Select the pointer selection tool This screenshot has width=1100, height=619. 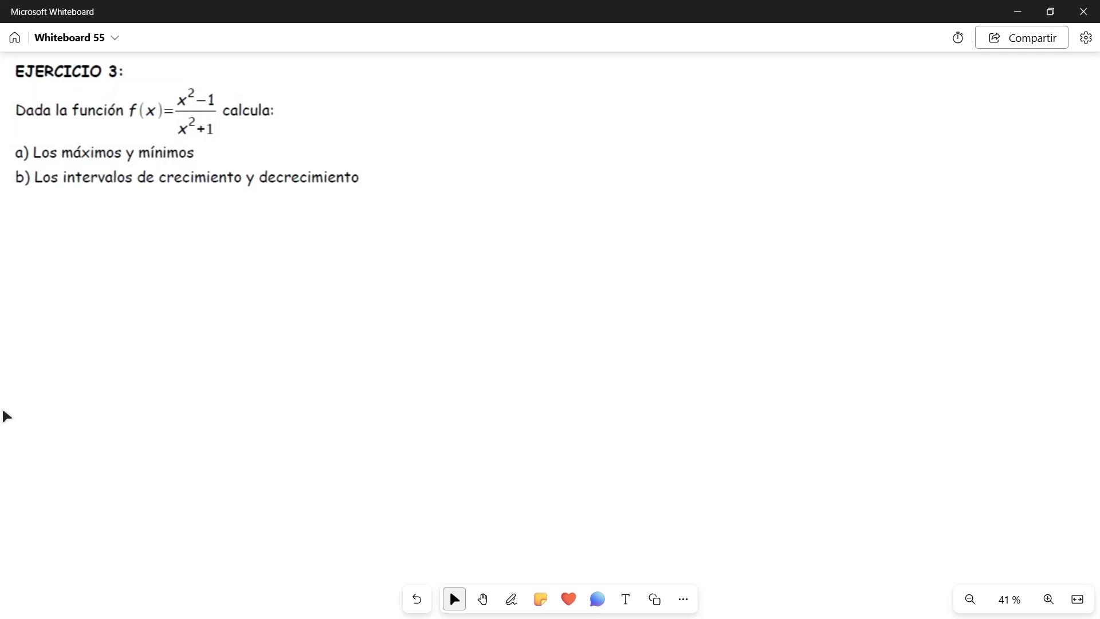click(454, 600)
